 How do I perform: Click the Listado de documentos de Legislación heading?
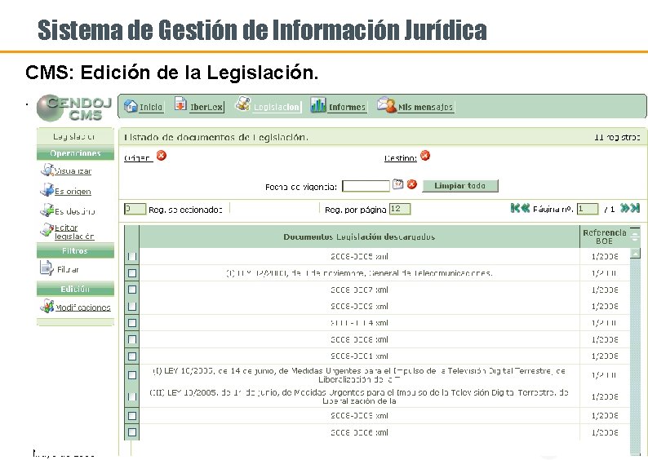(x=215, y=137)
